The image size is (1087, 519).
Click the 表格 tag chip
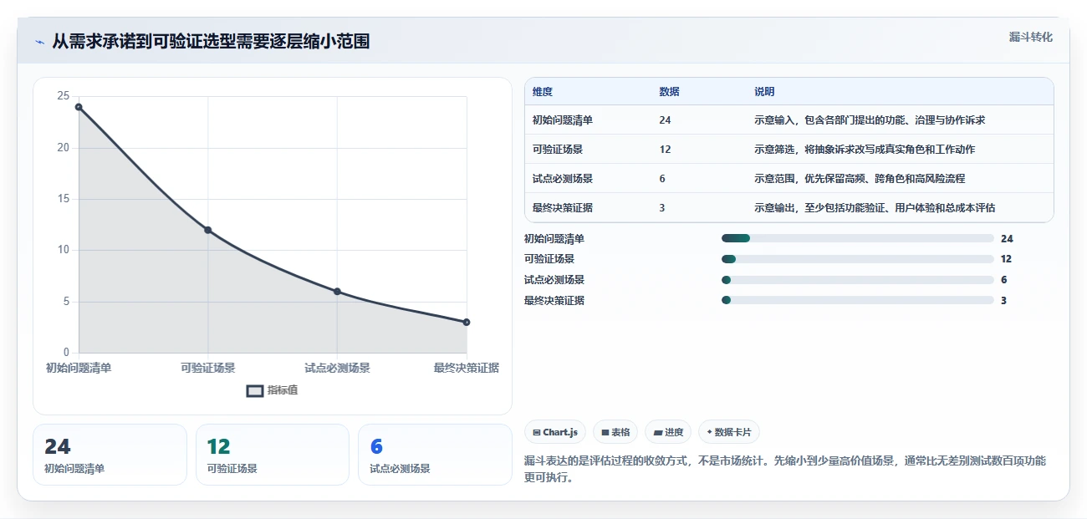point(615,432)
